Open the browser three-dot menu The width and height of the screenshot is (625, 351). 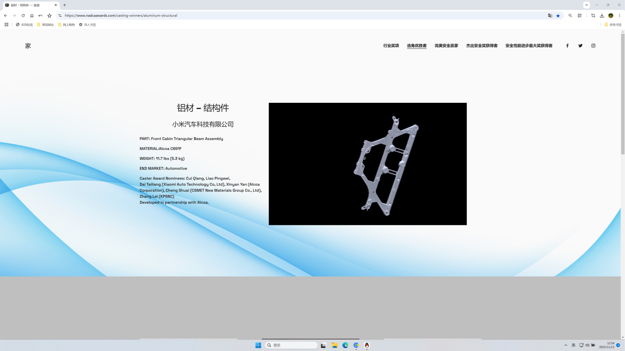pyautogui.click(x=620, y=16)
